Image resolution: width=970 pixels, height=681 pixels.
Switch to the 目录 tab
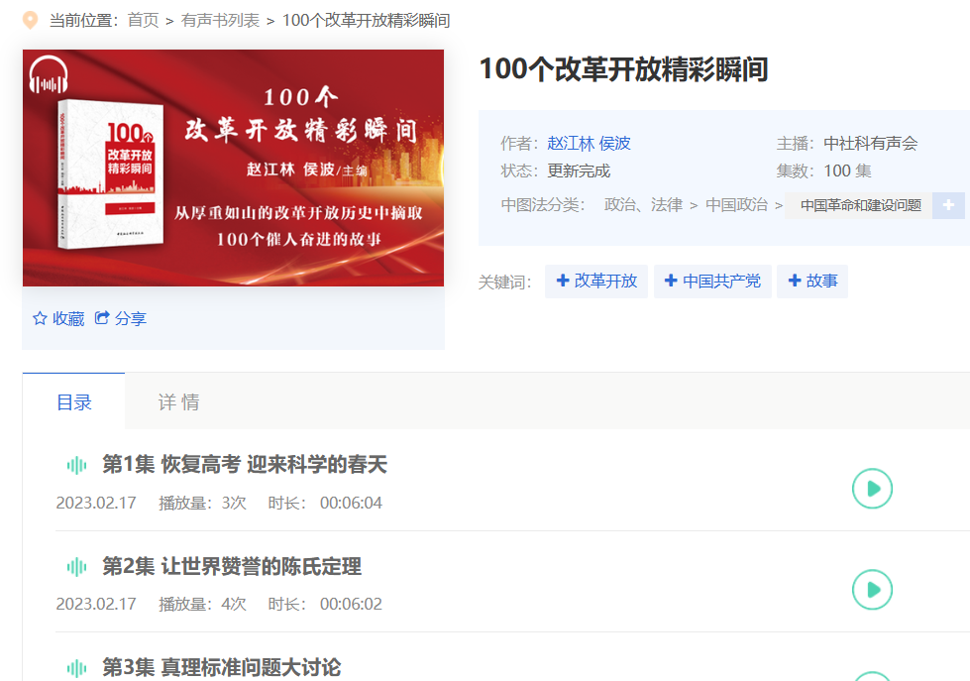click(x=73, y=401)
